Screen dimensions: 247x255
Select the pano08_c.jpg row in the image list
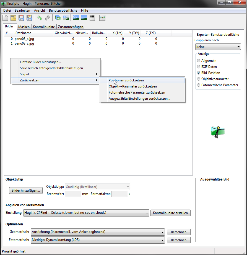[24, 43]
